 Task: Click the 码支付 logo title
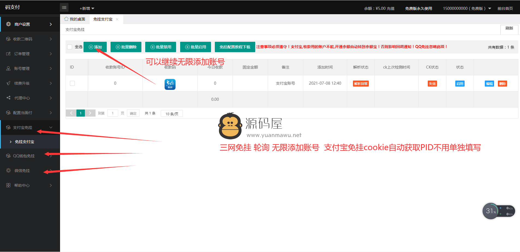click(13, 7)
